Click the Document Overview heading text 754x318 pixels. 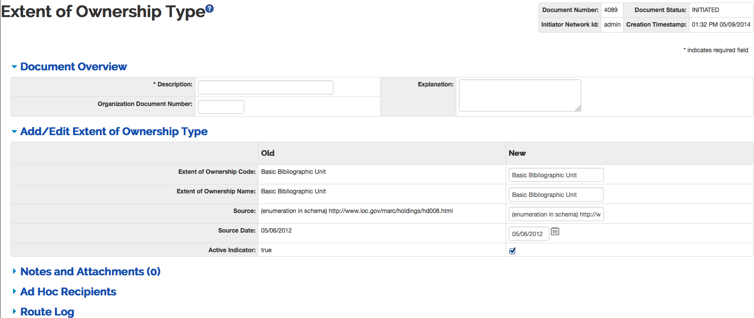click(x=74, y=67)
